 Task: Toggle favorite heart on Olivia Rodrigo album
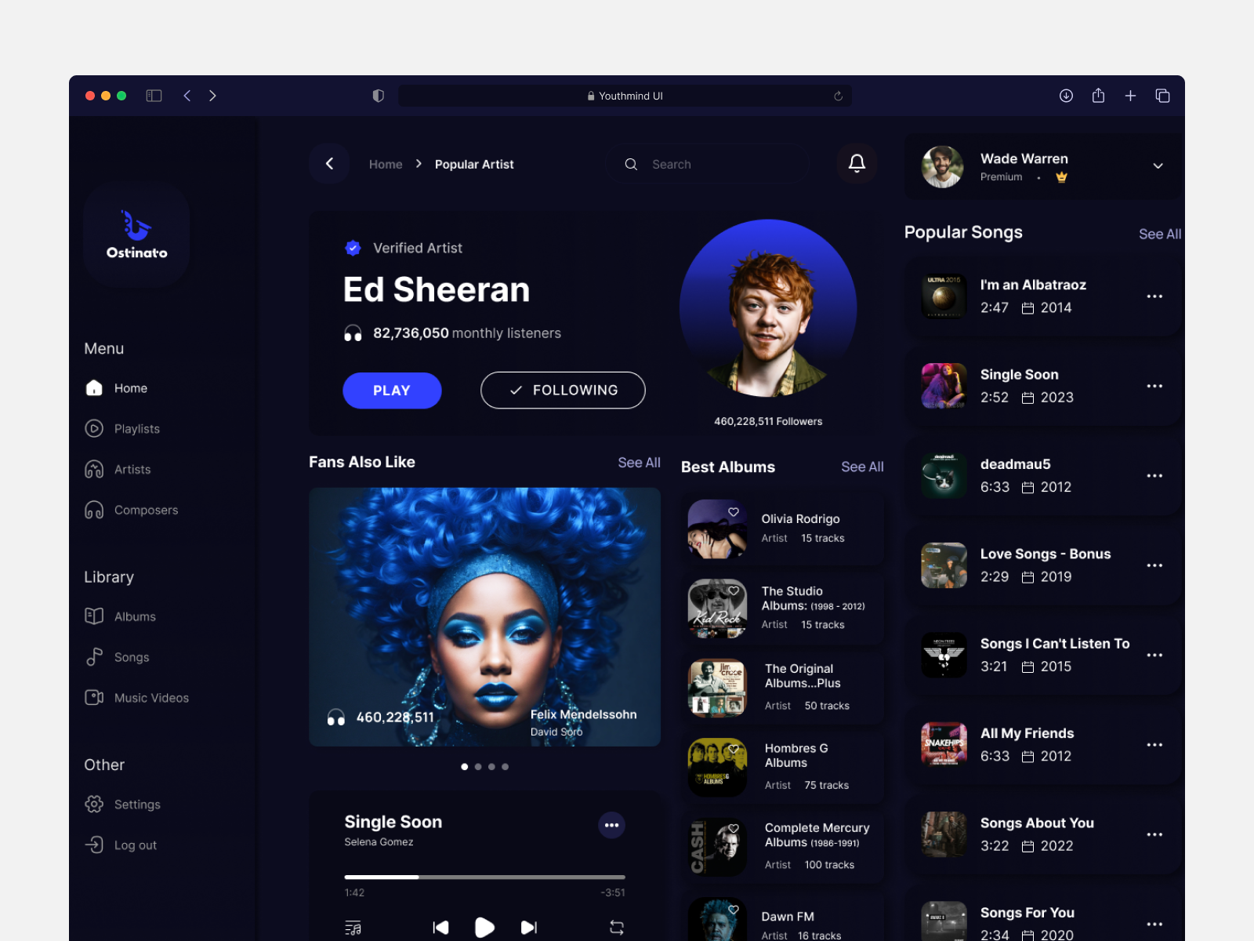(734, 511)
